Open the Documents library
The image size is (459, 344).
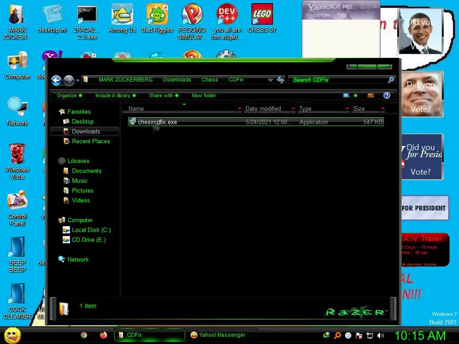87,171
